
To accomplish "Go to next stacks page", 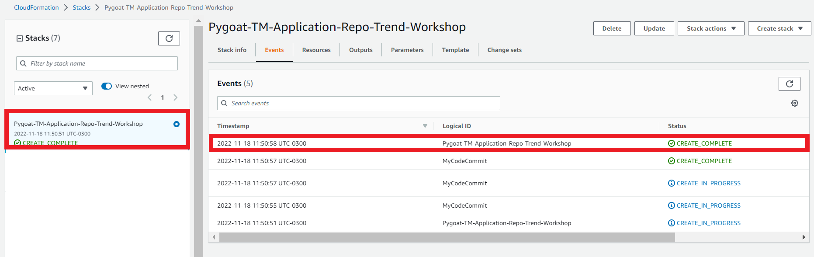I will coord(176,97).
